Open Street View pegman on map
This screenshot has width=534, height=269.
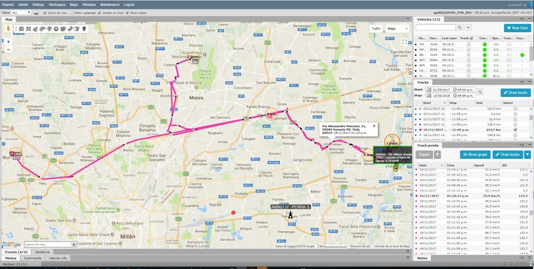pos(8,29)
